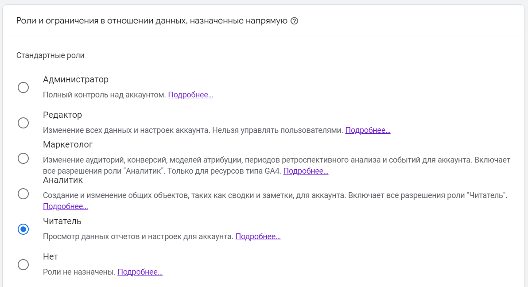
Task: Open Подробнее link for Читатель role
Action: [x=258, y=237]
